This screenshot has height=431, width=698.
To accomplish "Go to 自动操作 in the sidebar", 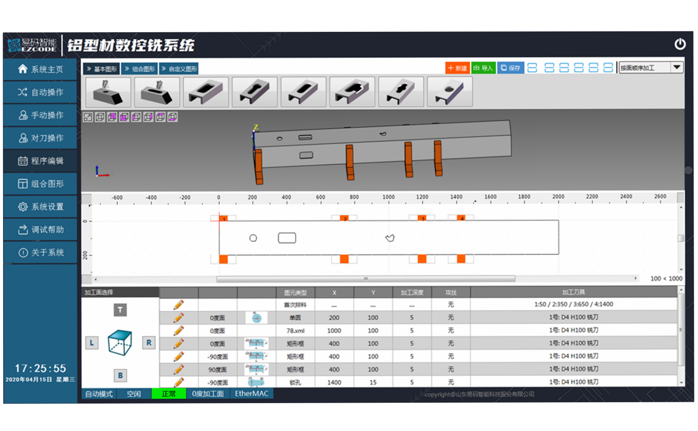I will pyautogui.click(x=41, y=92).
